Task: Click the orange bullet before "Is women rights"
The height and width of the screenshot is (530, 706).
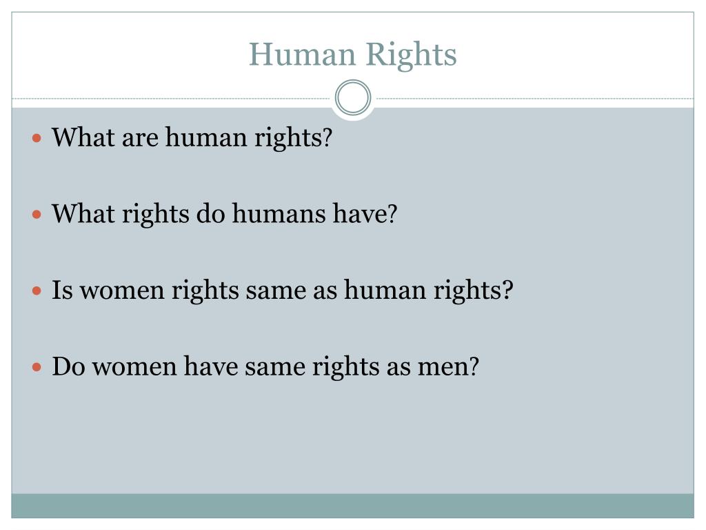Action: 37,291
